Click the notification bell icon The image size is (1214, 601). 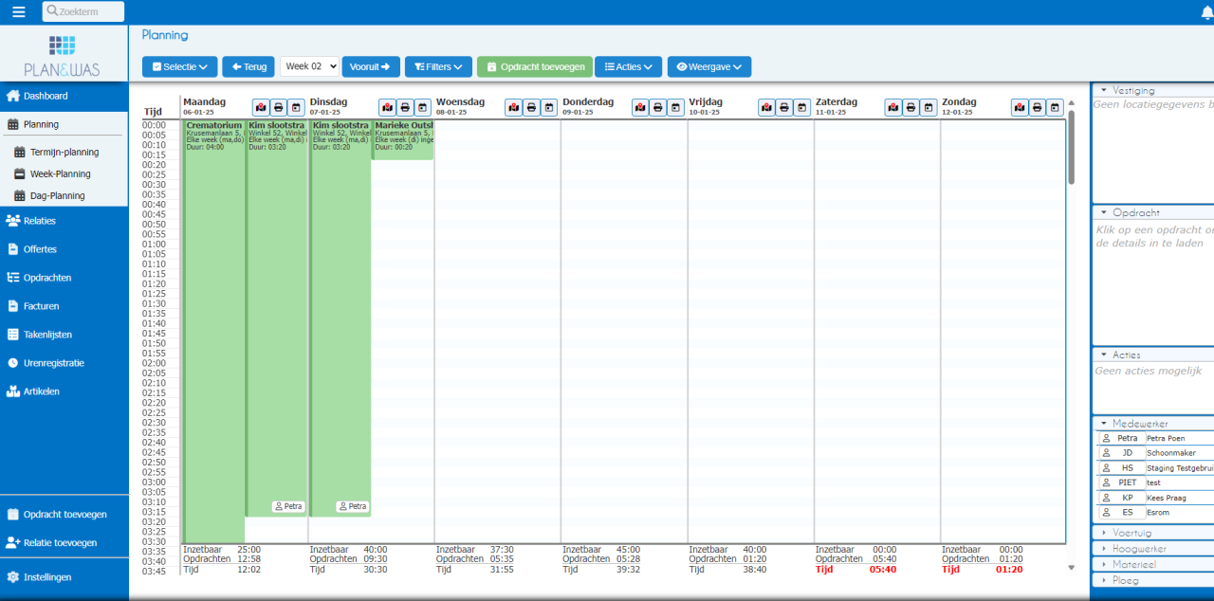click(1206, 11)
